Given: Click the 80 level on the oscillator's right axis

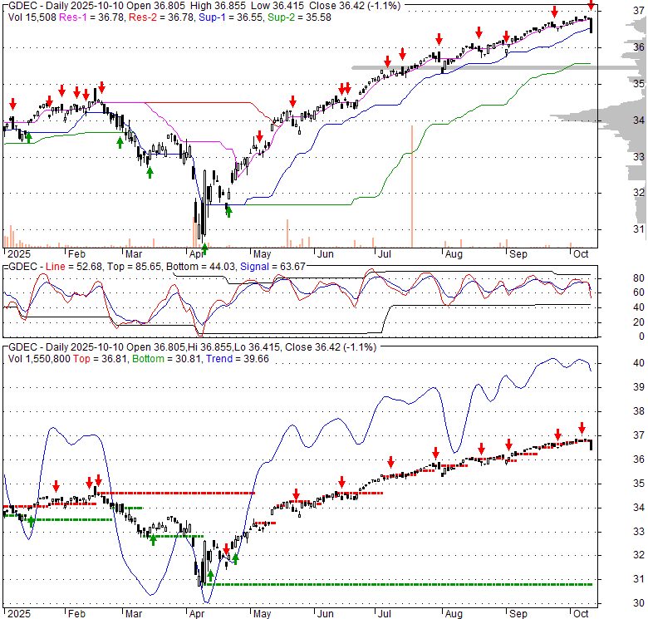Looking at the screenshot, I should coord(616,278).
